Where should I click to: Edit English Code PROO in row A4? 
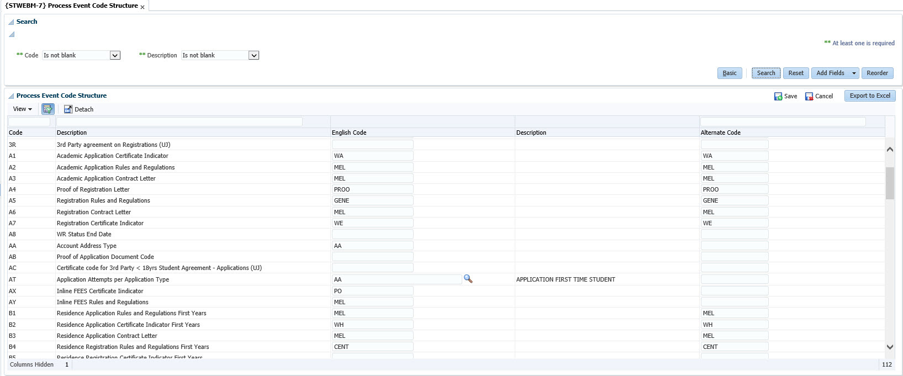pos(373,189)
